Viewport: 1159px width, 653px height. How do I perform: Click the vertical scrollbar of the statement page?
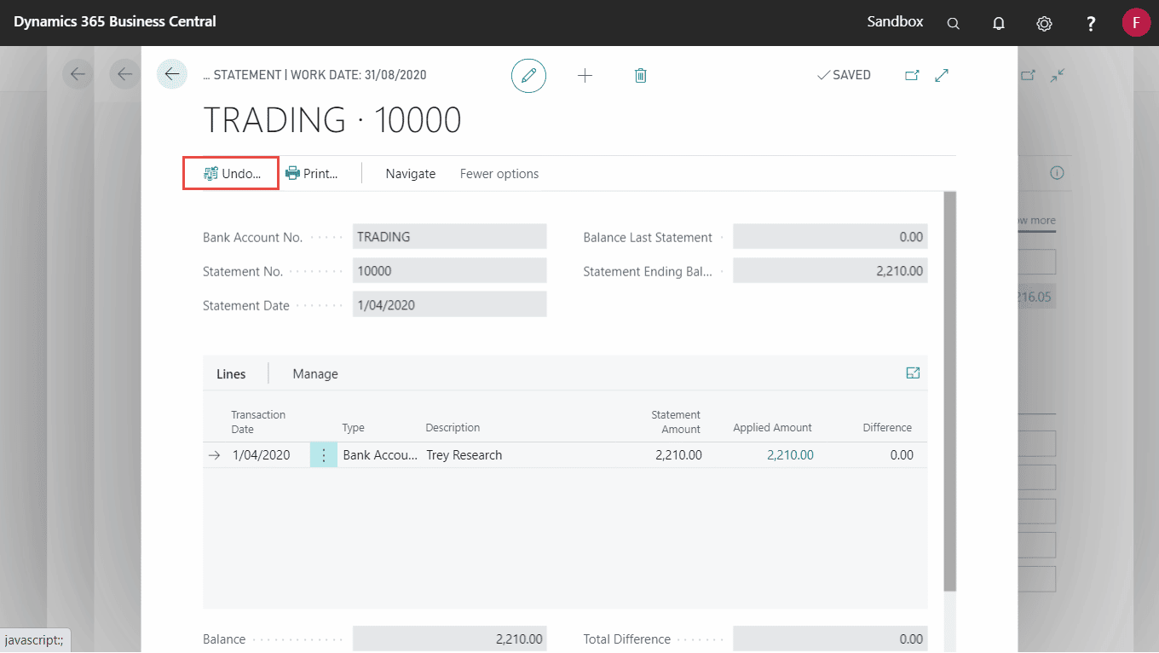[x=950, y=390]
